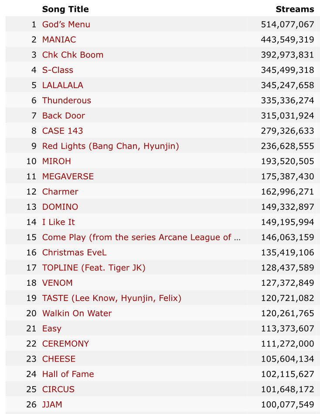Open the MEGAVERSE track link
Image resolution: width=320 pixels, height=414 pixels.
(x=68, y=176)
